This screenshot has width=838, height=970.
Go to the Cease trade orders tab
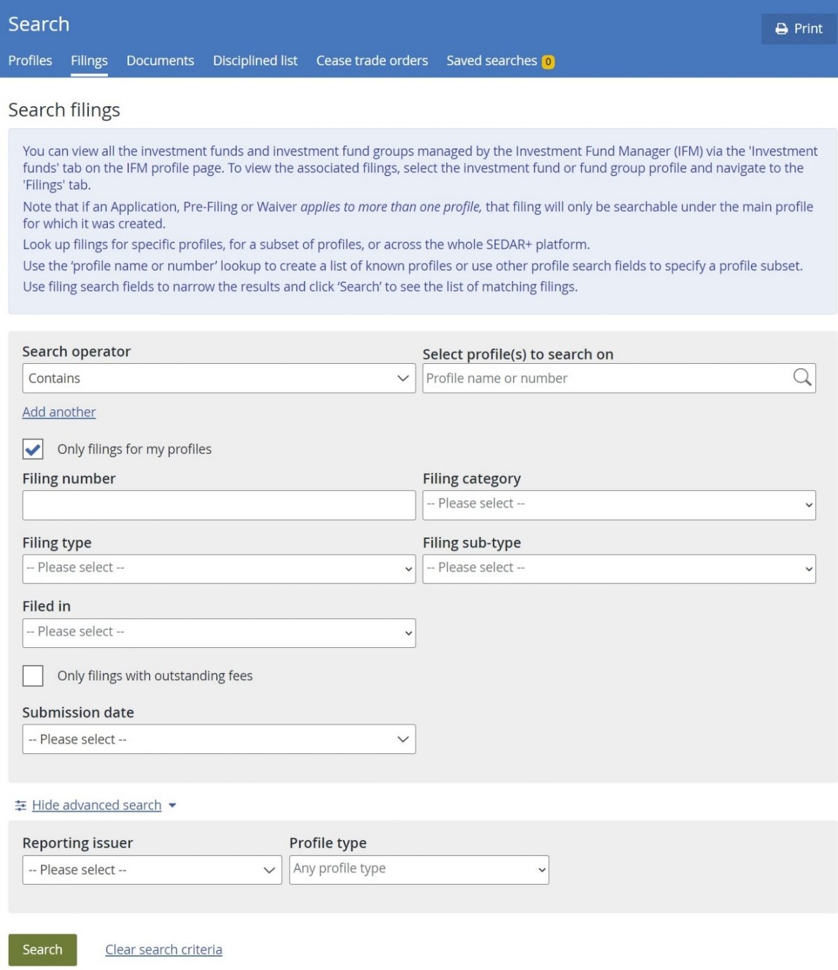click(x=372, y=61)
